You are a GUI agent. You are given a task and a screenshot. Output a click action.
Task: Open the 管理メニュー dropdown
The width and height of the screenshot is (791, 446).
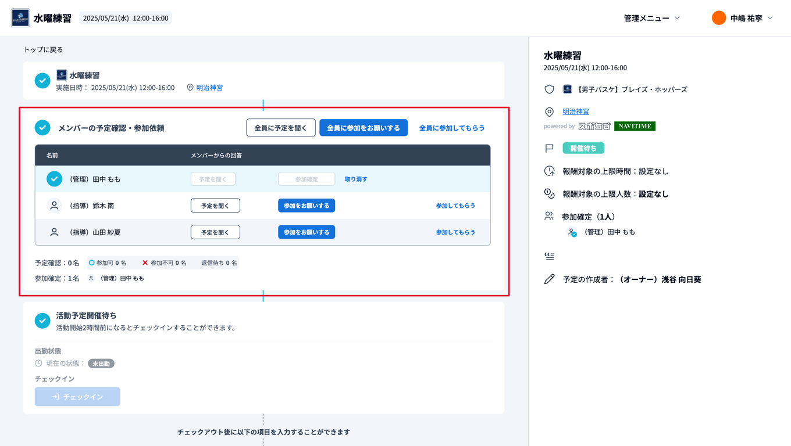pyautogui.click(x=651, y=18)
